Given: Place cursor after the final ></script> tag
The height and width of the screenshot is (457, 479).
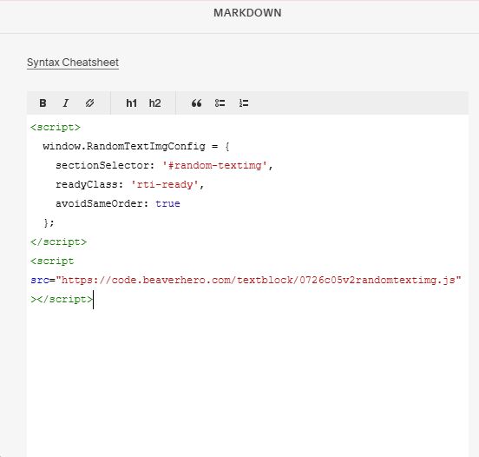Looking at the screenshot, I should point(93,300).
